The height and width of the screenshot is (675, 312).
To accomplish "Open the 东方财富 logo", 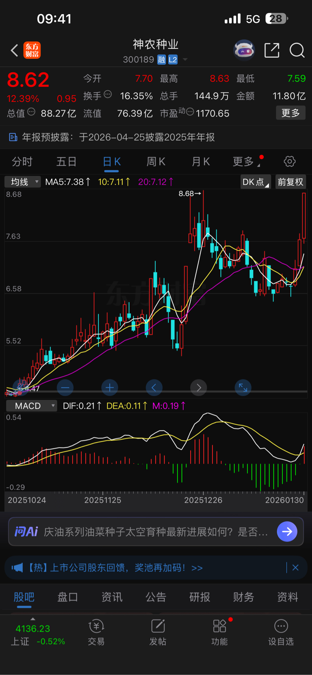I will point(32,50).
